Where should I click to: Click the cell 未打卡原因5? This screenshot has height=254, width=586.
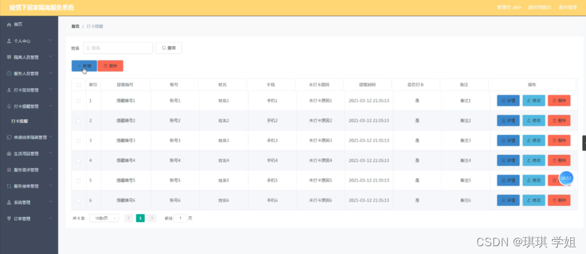pos(320,180)
